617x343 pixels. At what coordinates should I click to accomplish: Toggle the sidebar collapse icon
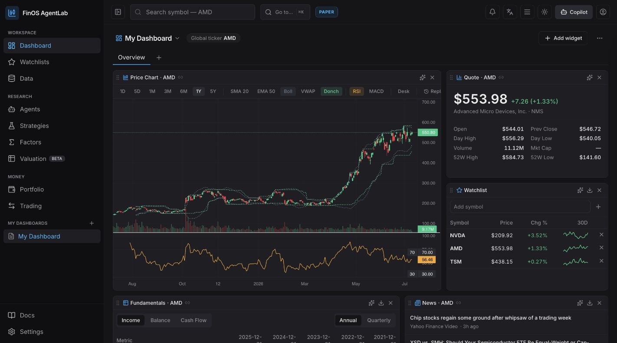(118, 12)
